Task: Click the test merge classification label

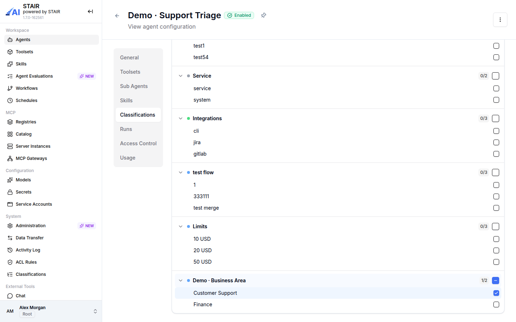Action: pos(206,208)
